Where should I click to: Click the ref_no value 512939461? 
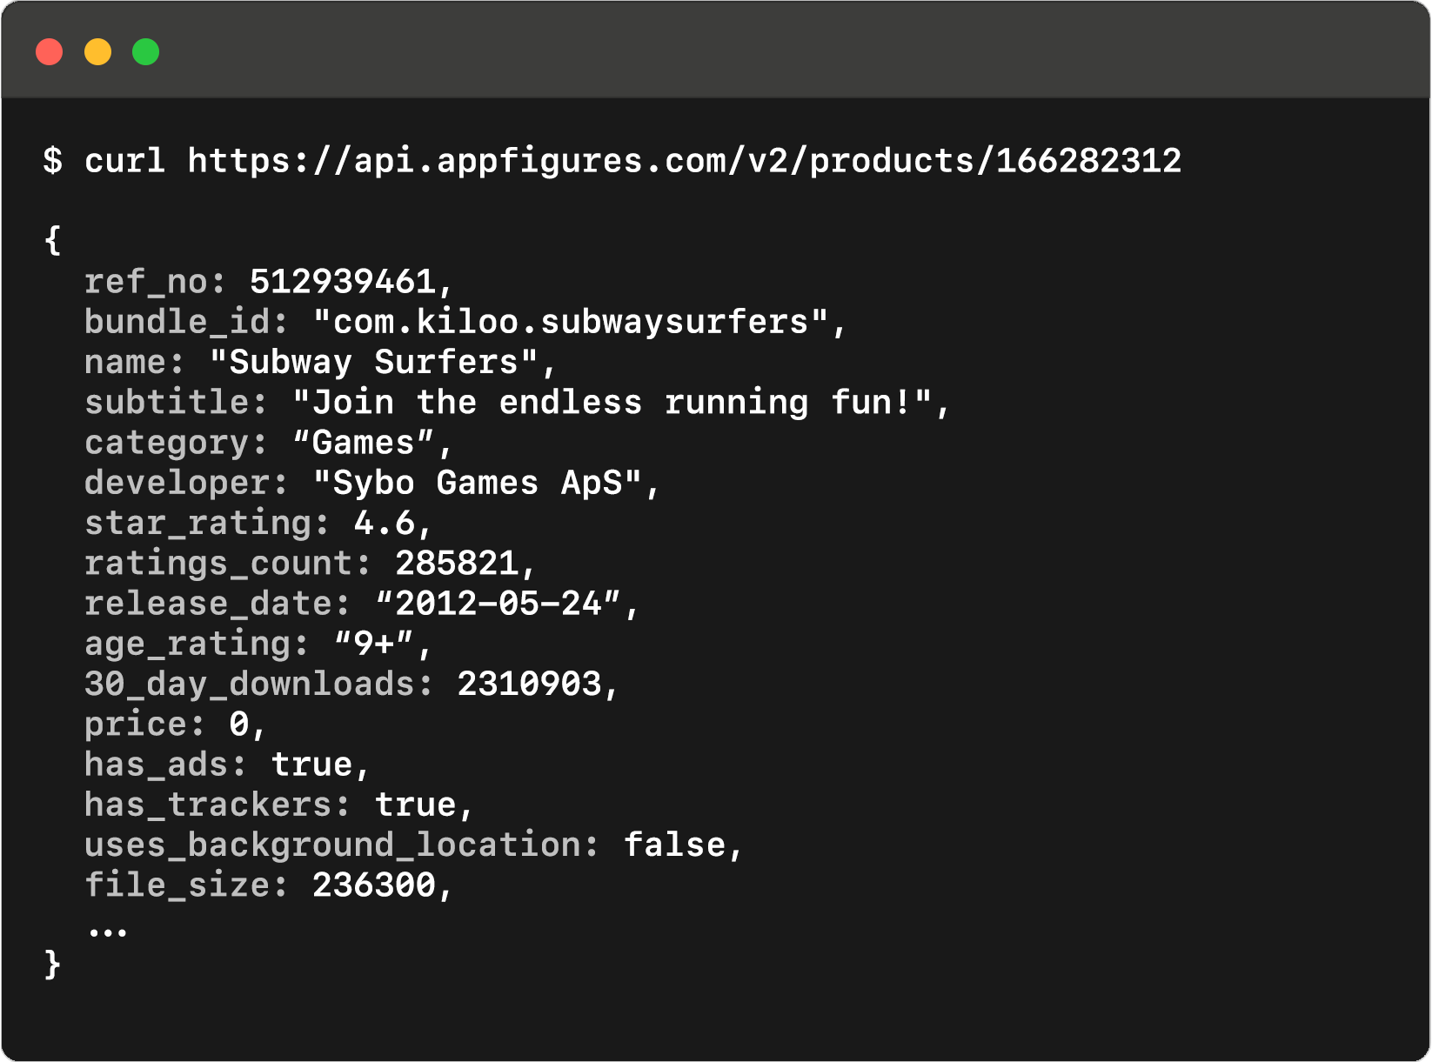[343, 282]
